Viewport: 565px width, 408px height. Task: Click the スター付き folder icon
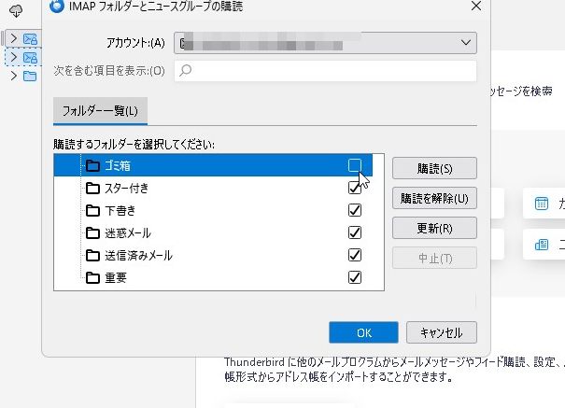(92, 189)
